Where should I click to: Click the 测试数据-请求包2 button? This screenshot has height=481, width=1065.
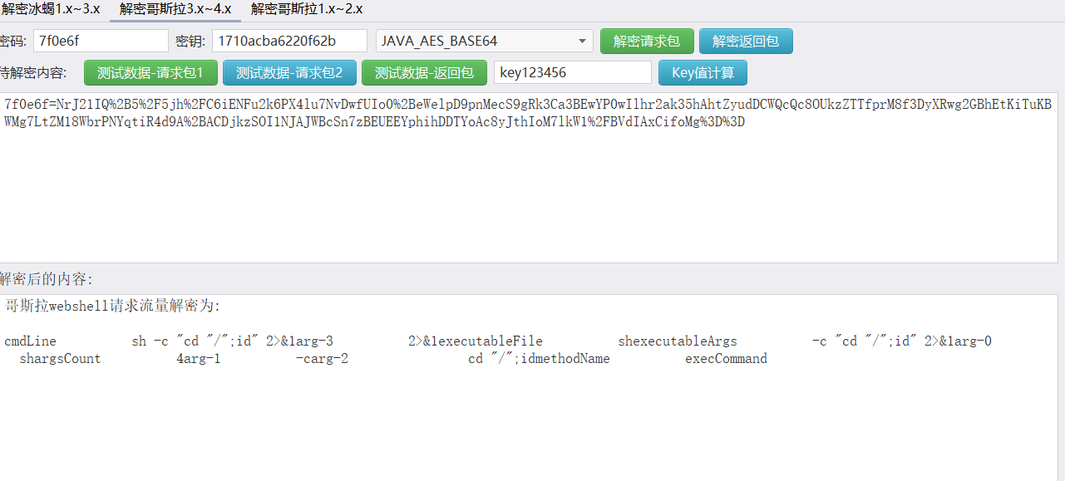[x=288, y=72]
